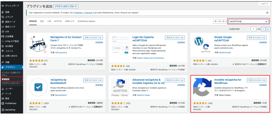
Task: Switch to the お気に入り tab
Action: coord(70,21)
